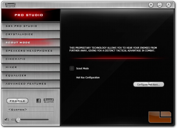Viewport: 177px width, 128px height.
Task: Open Speakers/Headphones settings
Action: [30, 51]
